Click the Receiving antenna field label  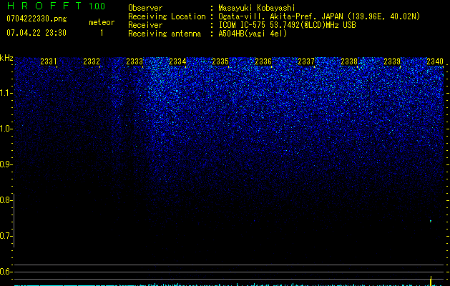point(165,34)
